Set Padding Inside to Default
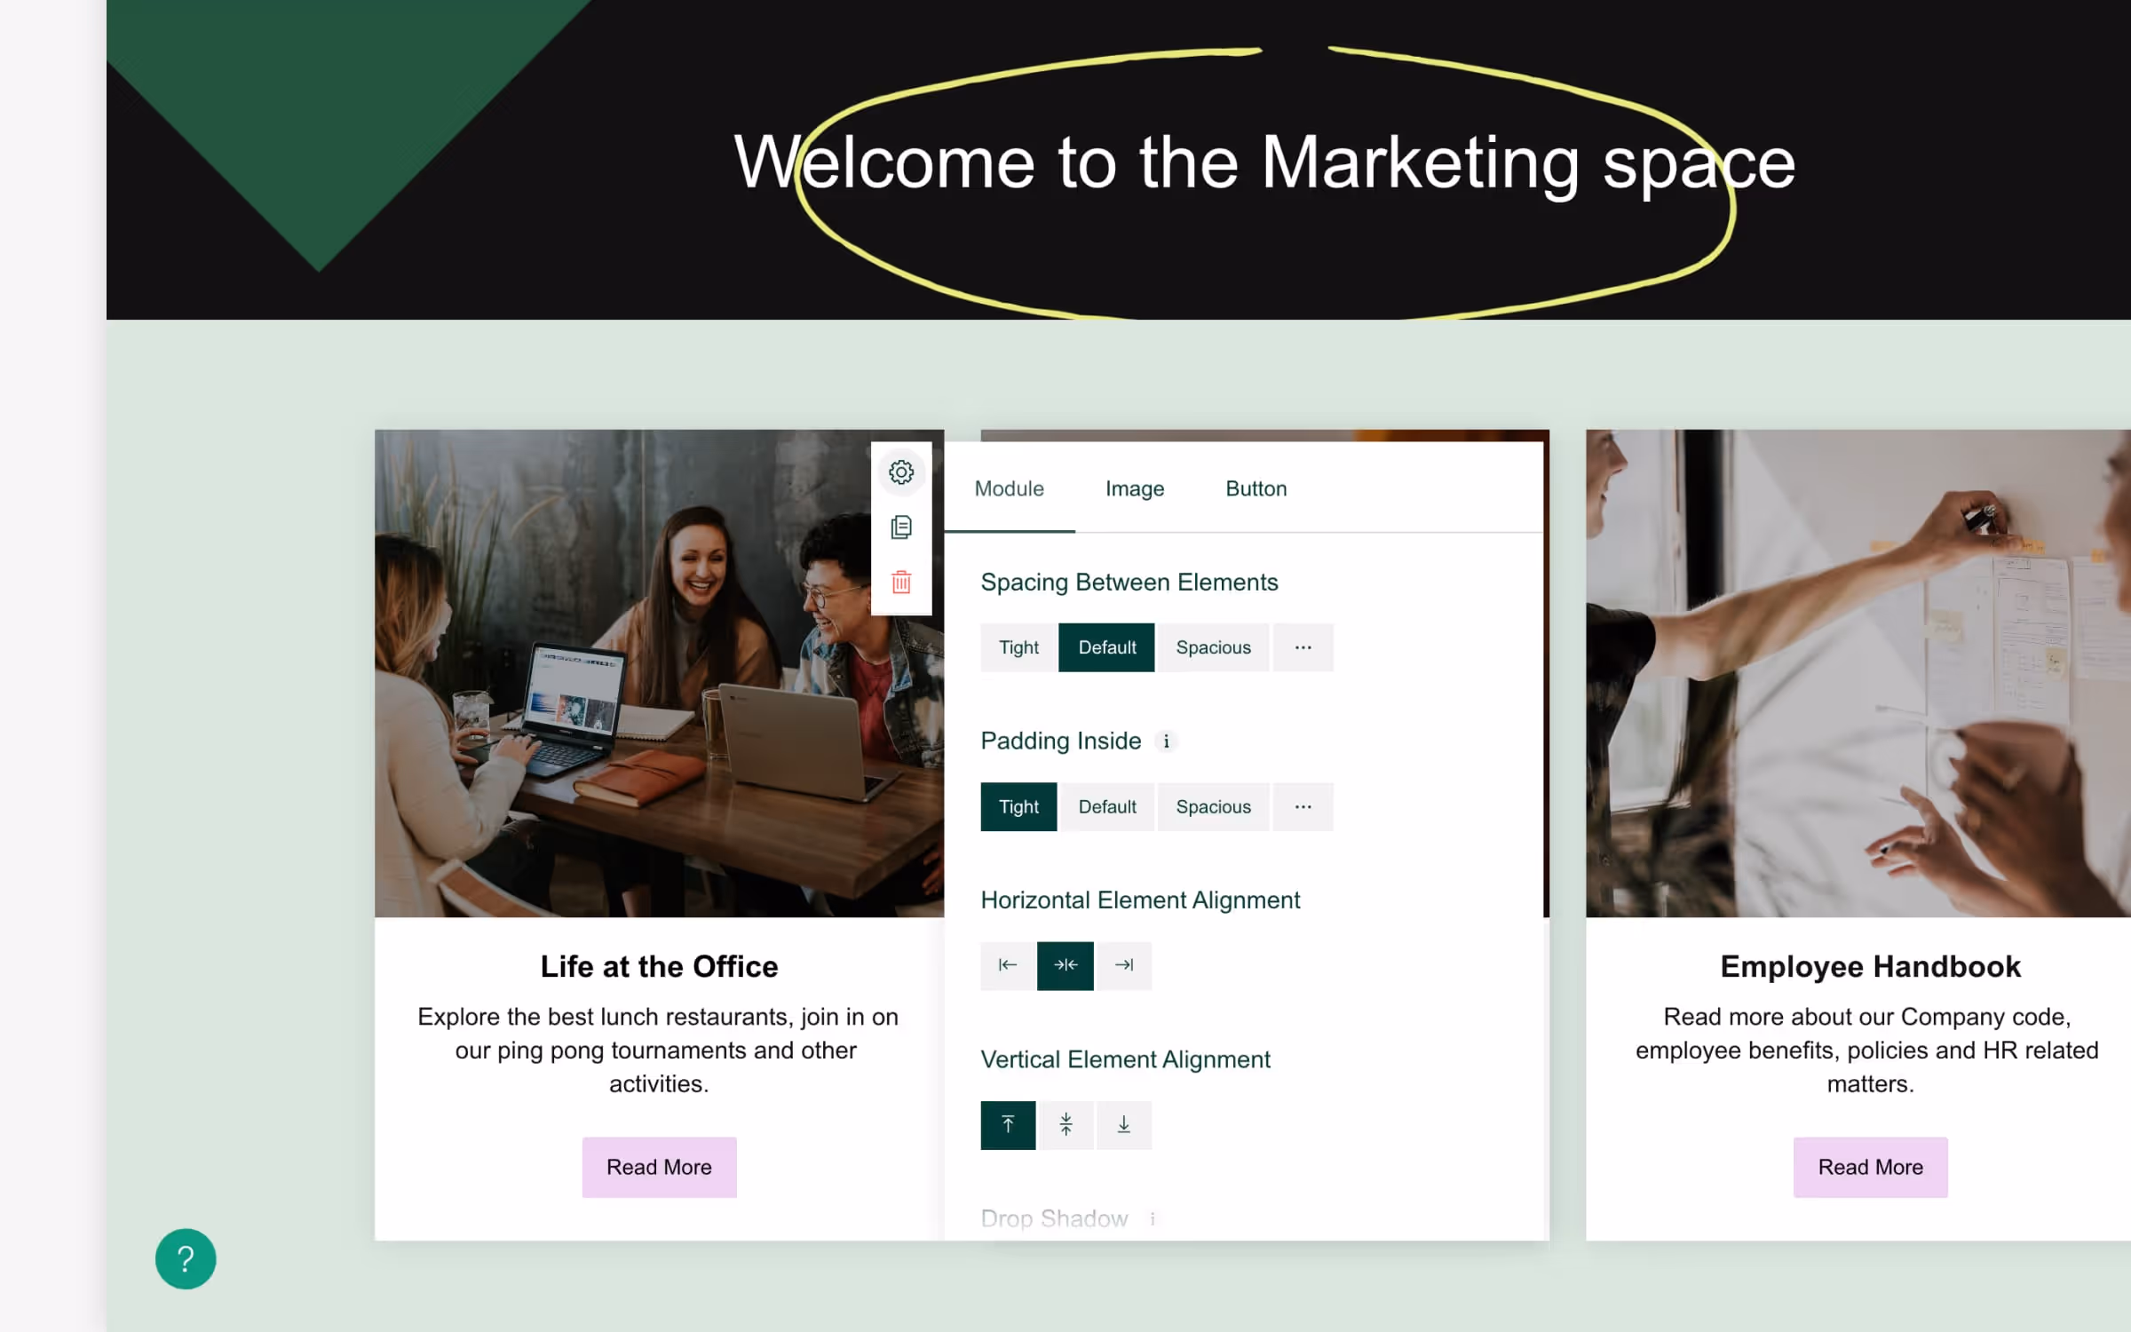Viewport: 2131px width, 1332px height. pos(1107,807)
